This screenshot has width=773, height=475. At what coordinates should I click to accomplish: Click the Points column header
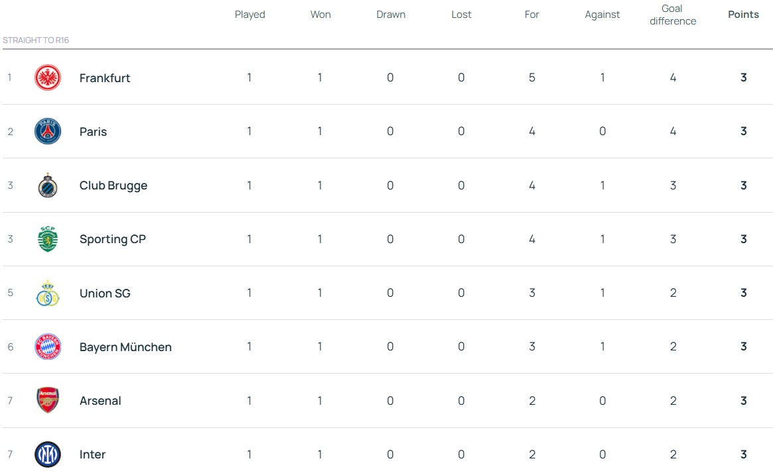[743, 15]
